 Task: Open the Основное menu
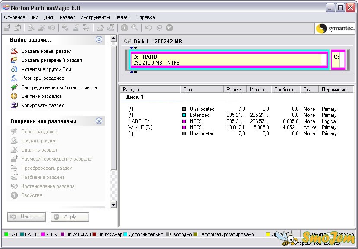pyautogui.click(x=15, y=17)
